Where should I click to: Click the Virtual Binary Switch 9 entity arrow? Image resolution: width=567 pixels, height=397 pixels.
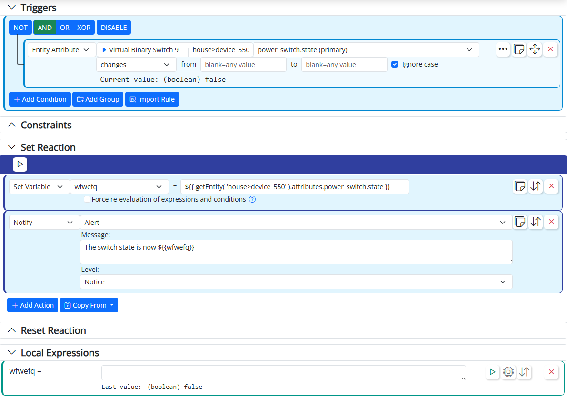click(x=104, y=50)
